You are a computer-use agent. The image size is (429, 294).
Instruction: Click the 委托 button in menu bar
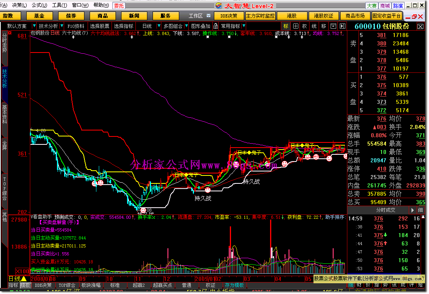click(119, 6)
